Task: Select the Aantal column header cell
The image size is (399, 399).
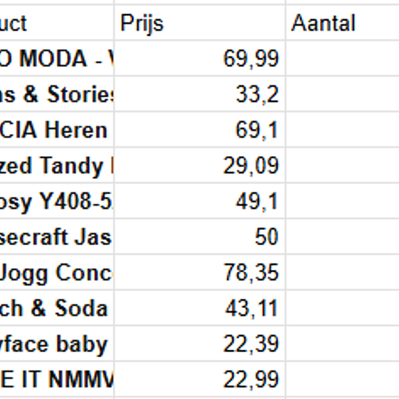Action: (342, 23)
